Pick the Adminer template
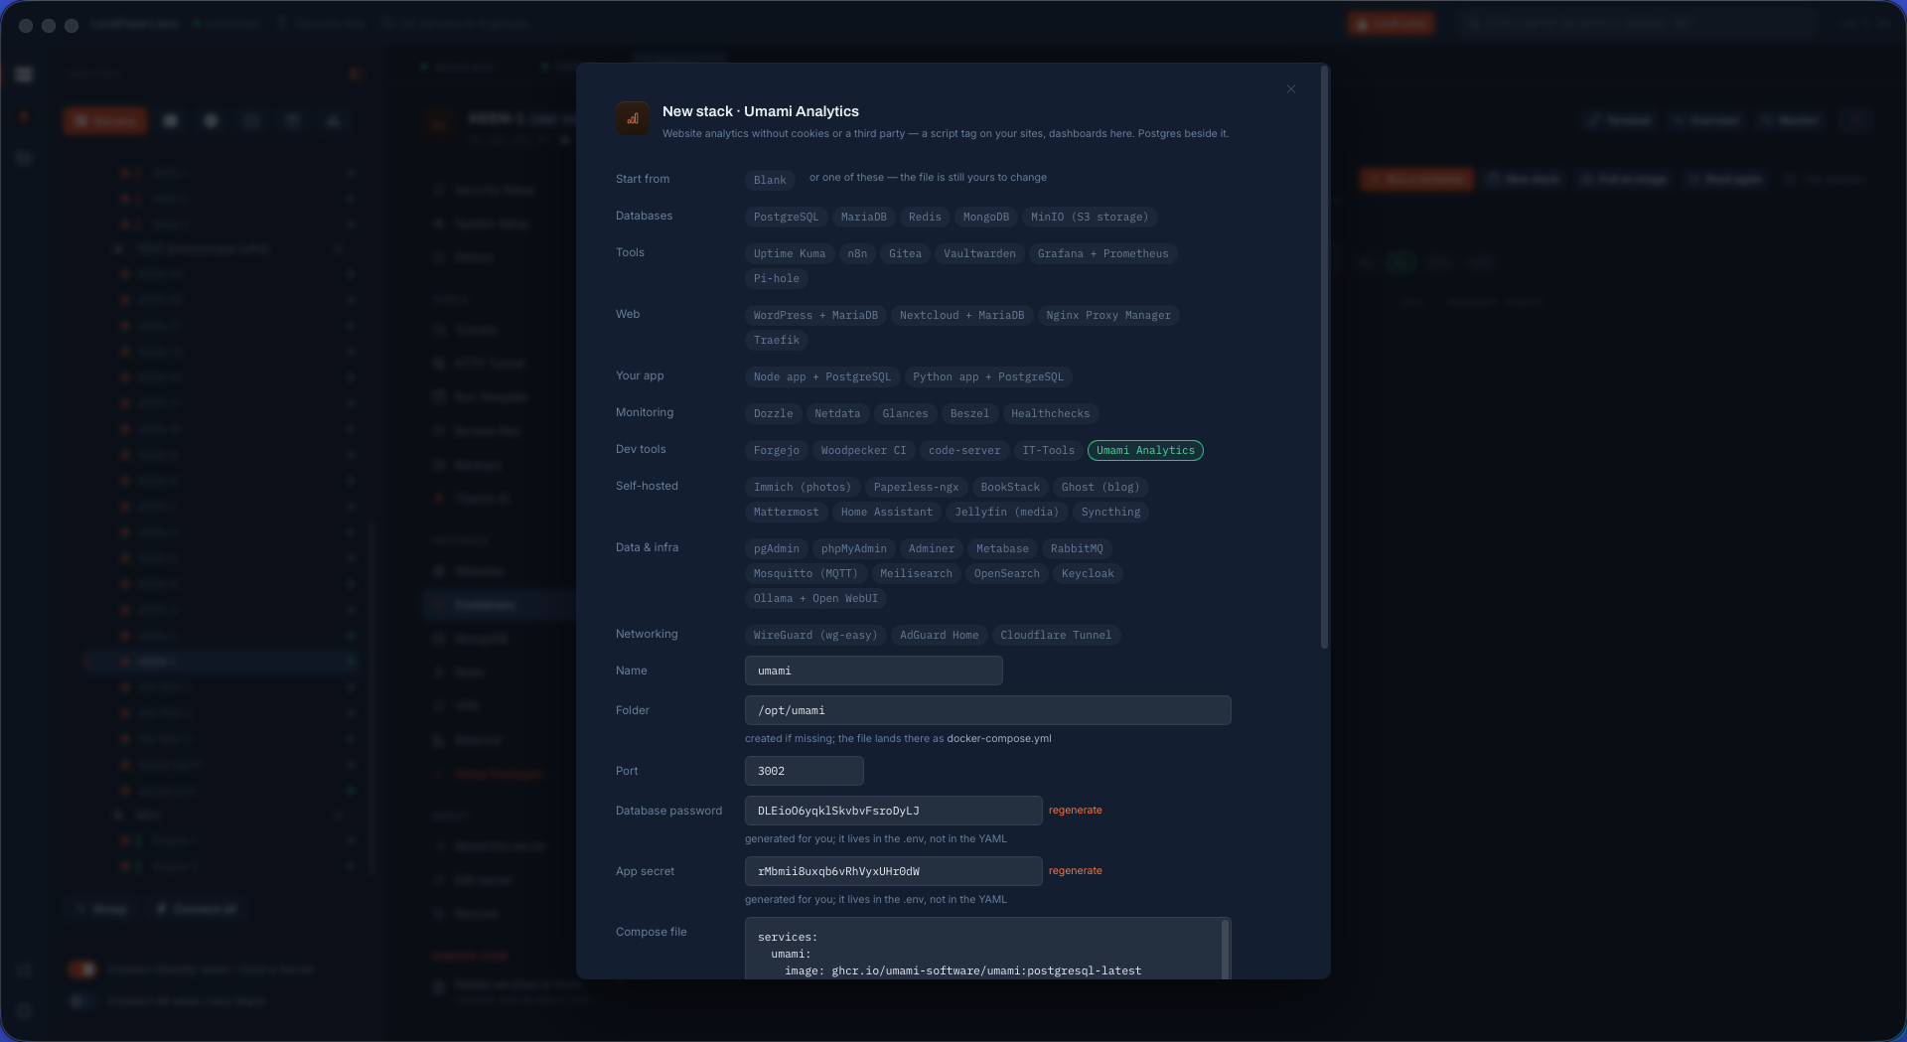The width and height of the screenshot is (1907, 1042). [931, 548]
